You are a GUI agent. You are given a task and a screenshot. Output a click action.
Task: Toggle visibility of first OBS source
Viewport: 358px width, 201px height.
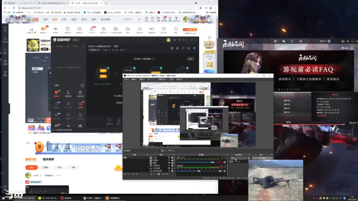[169, 158]
